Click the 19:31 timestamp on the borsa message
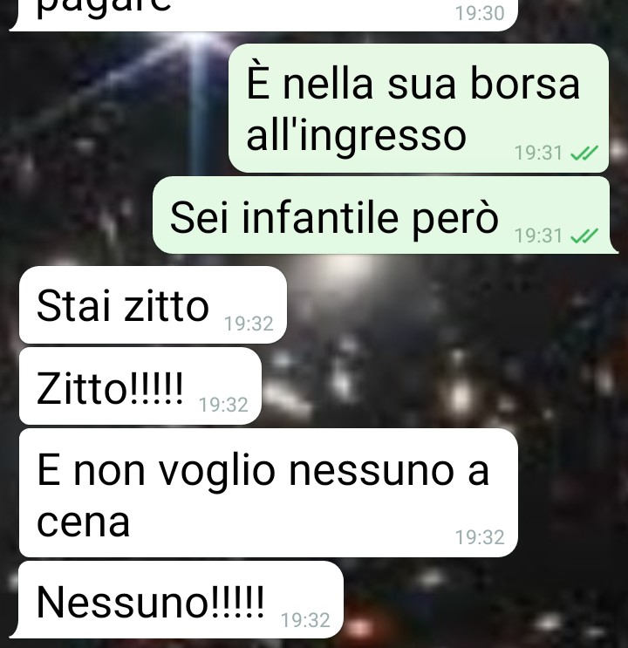The width and height of the screenshot is (628, 648). pyautogui.click(x=538, y=153)
